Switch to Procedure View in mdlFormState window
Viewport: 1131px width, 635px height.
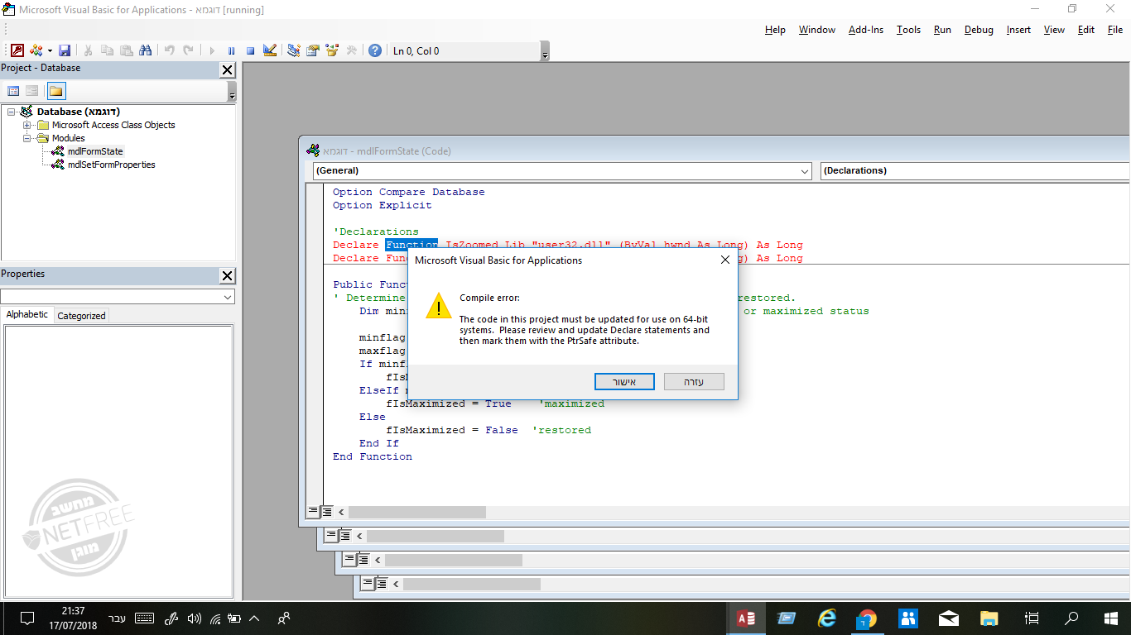point(313,512)
